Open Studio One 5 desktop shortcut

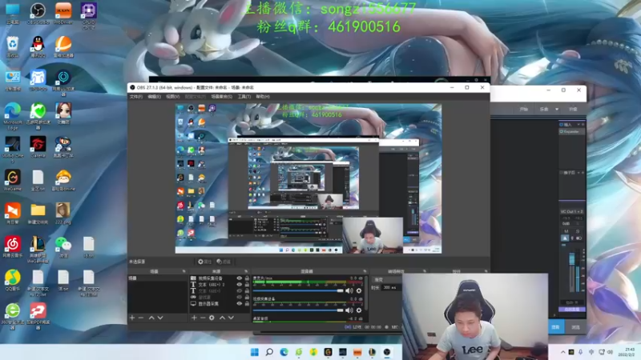point(13,150)
